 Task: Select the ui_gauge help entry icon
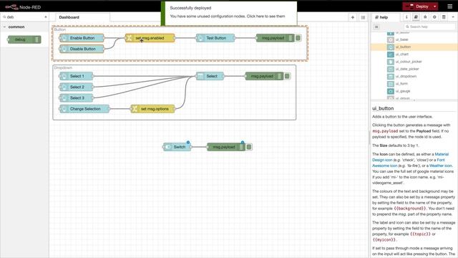[391, 91]
